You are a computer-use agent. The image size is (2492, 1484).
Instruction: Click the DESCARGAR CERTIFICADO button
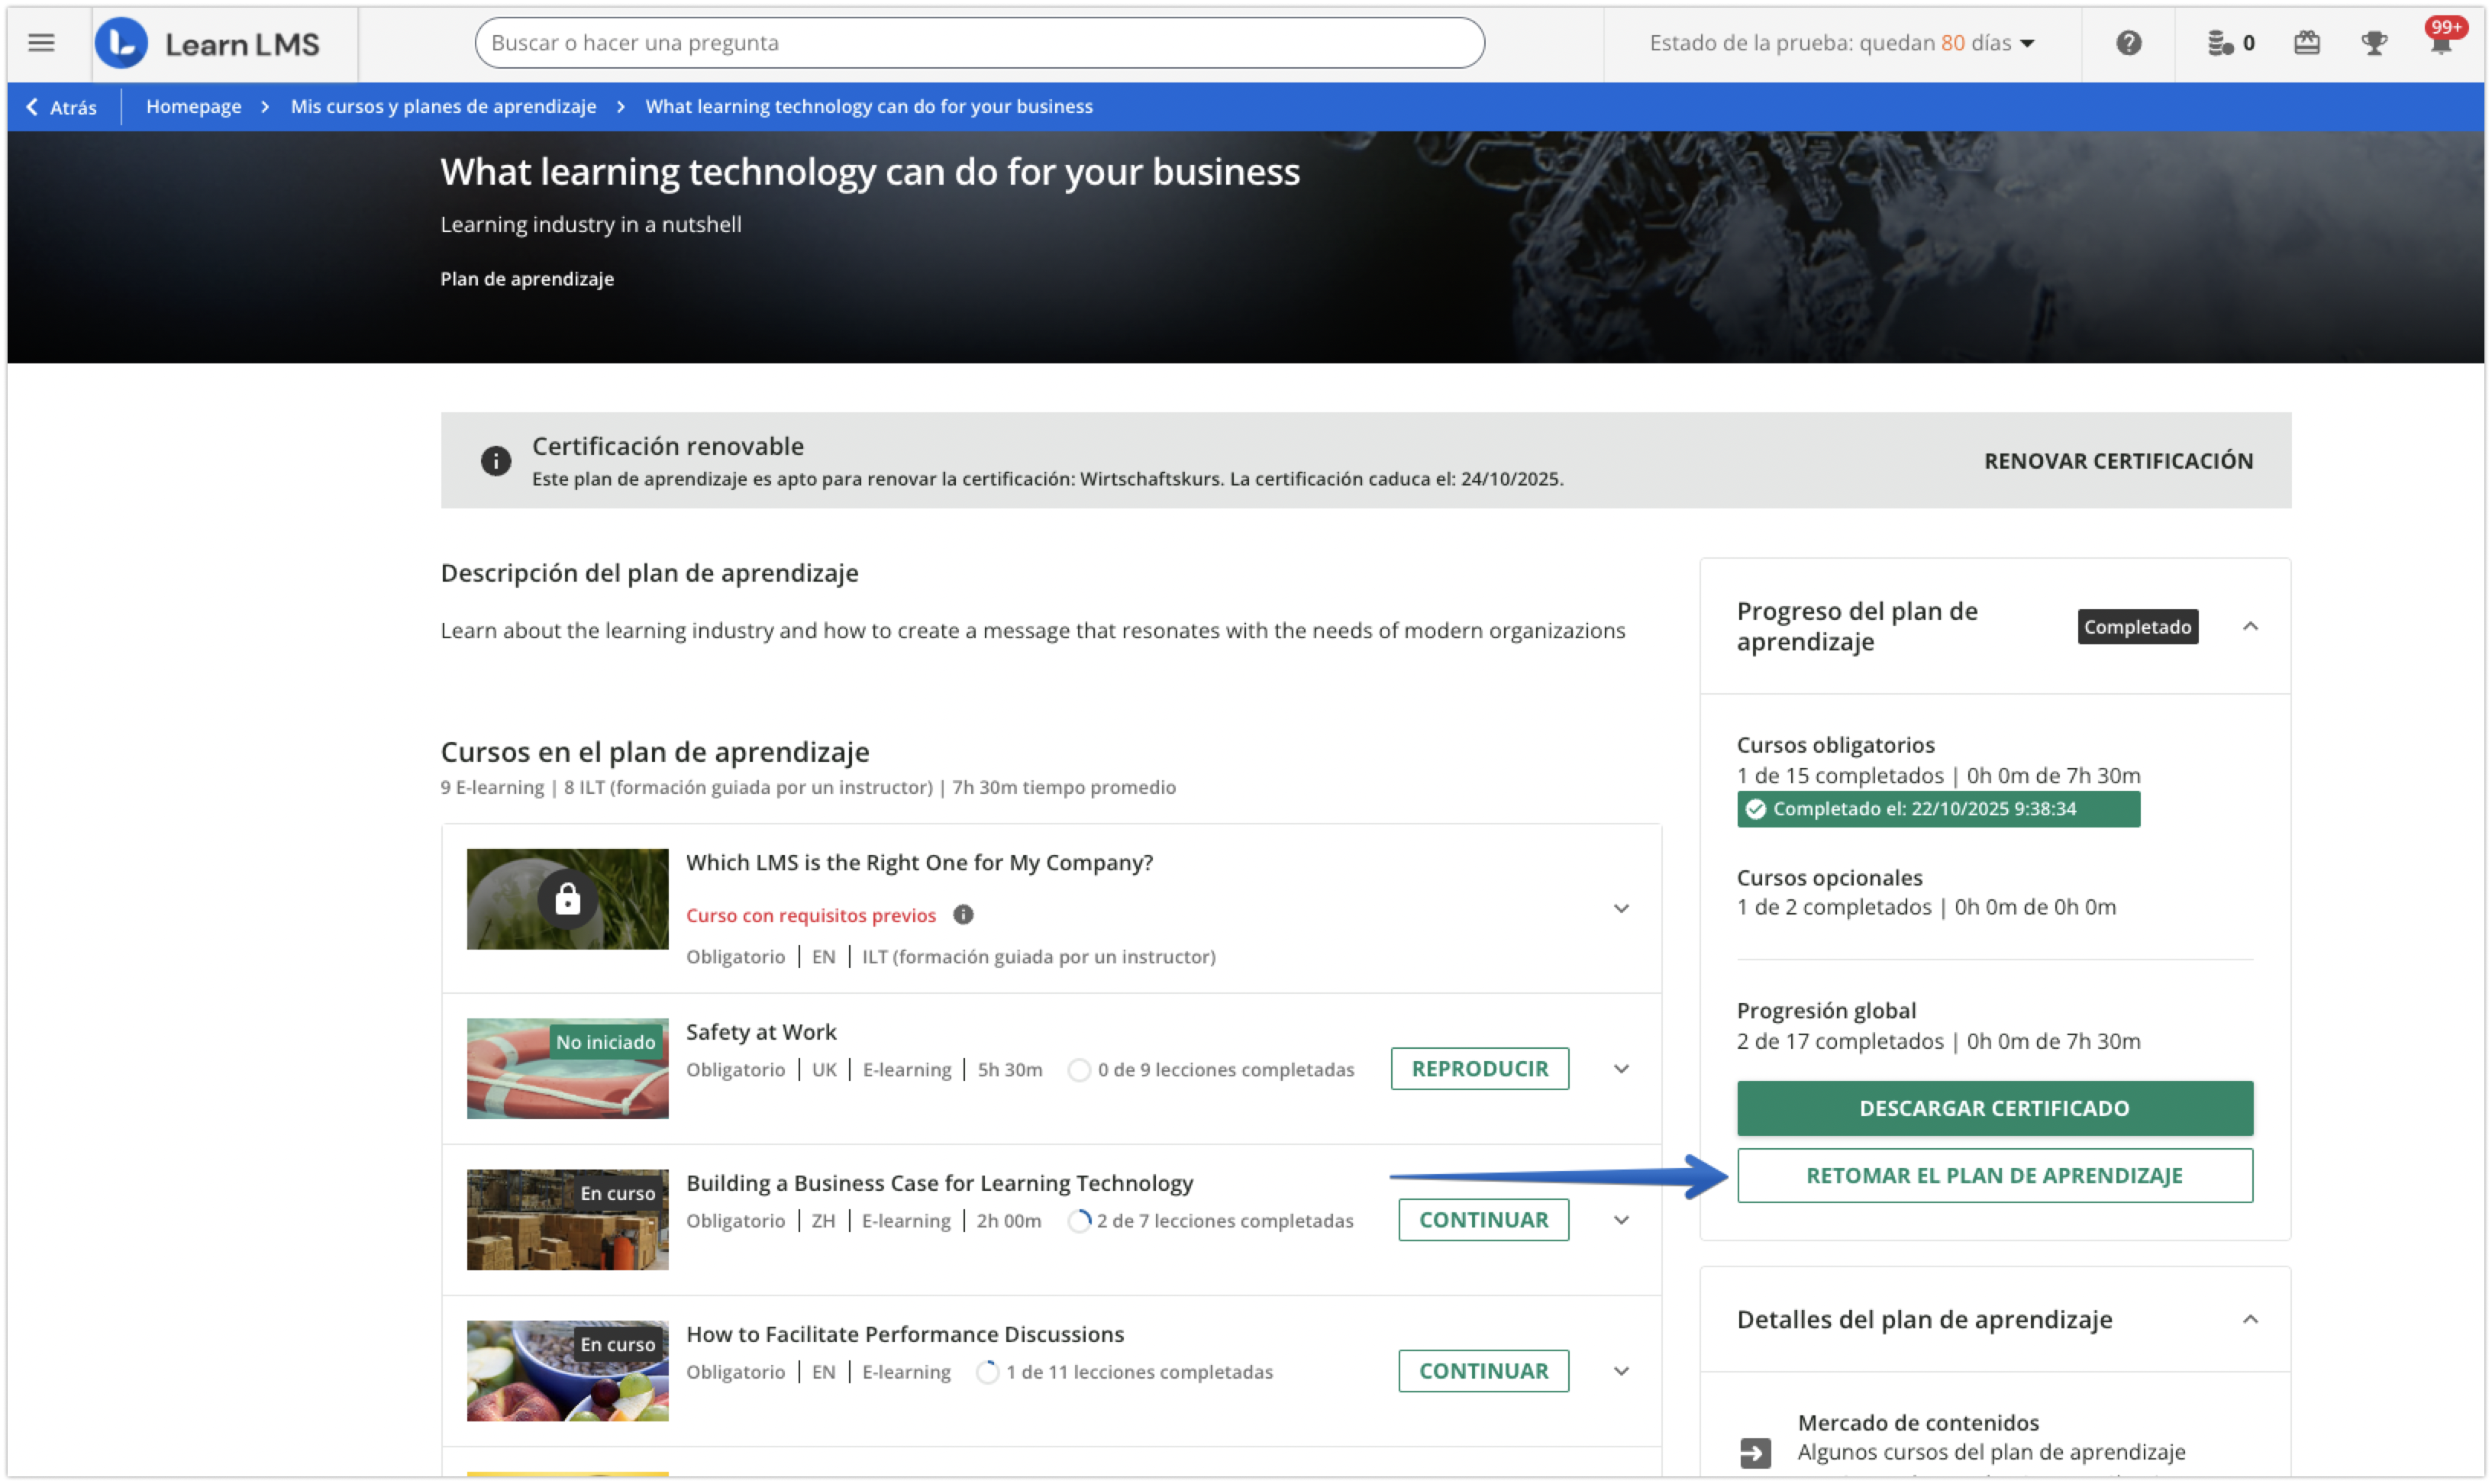pos(1994,1108)
